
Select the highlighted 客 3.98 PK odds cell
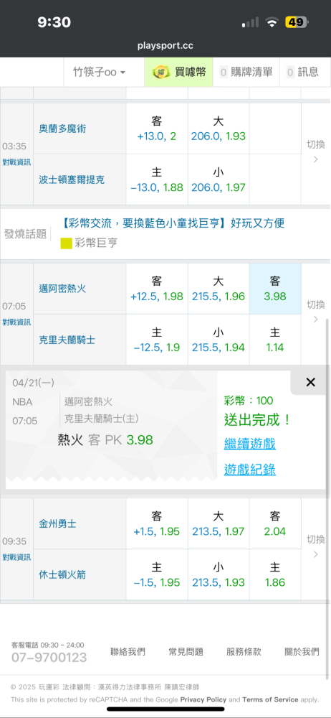tap(275, 289)
